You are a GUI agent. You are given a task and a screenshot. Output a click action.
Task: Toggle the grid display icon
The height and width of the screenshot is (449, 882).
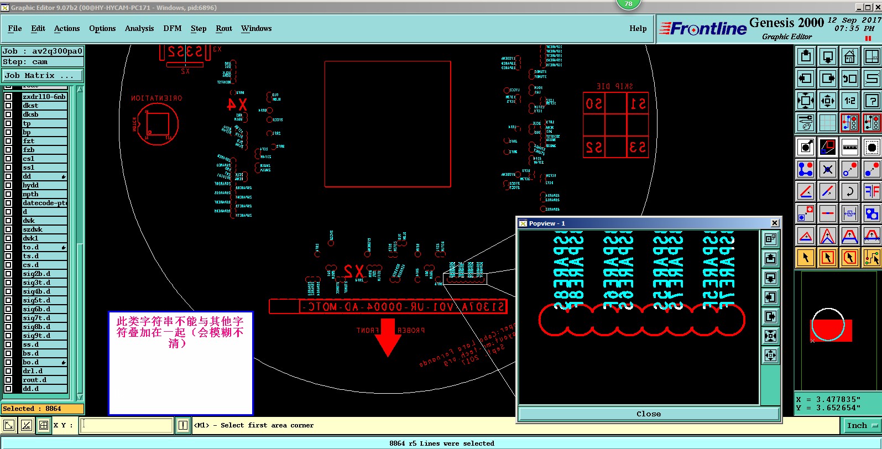[x=828, y=123]
